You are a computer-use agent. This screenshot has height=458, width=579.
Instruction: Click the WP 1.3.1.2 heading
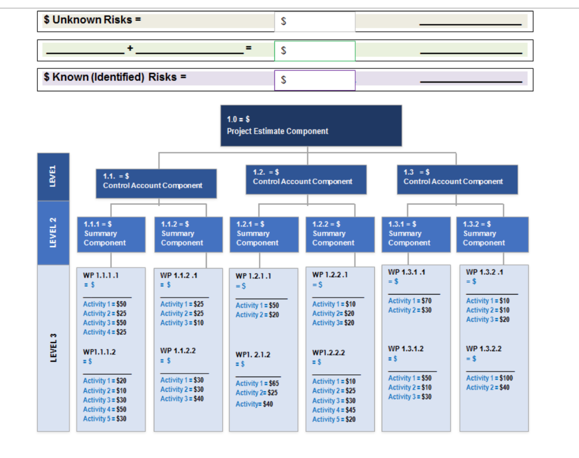click(x=406, y=349)
